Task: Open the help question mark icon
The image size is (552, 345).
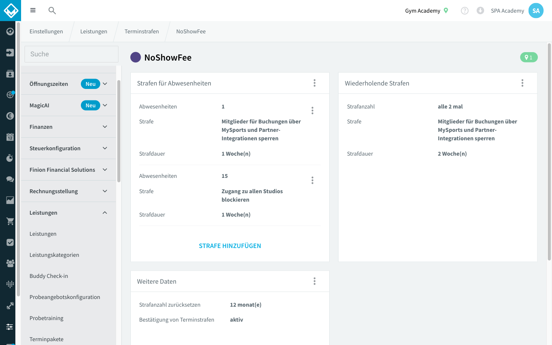Action: (465, 11)
